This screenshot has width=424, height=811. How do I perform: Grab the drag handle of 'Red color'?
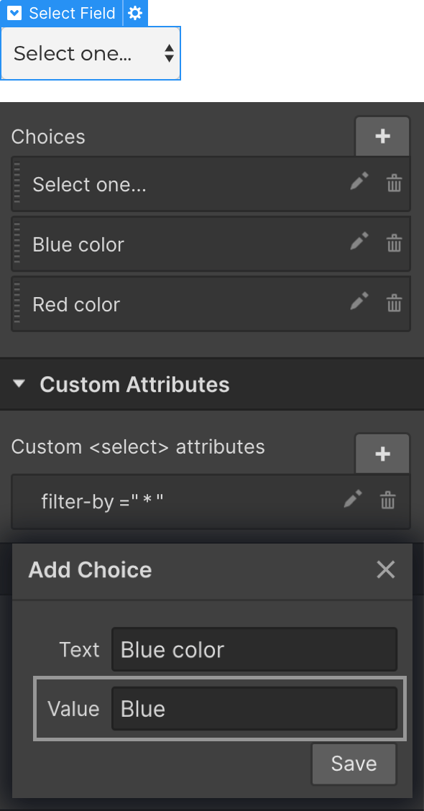(17, 303)
